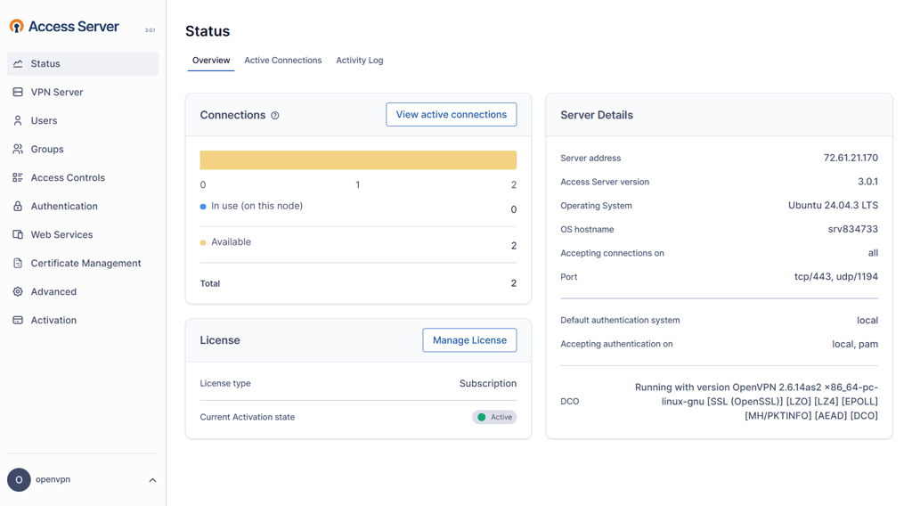Click the yellow connections usage bar
This screenshot has height=506, width=912.
click(x=358, y=160)
